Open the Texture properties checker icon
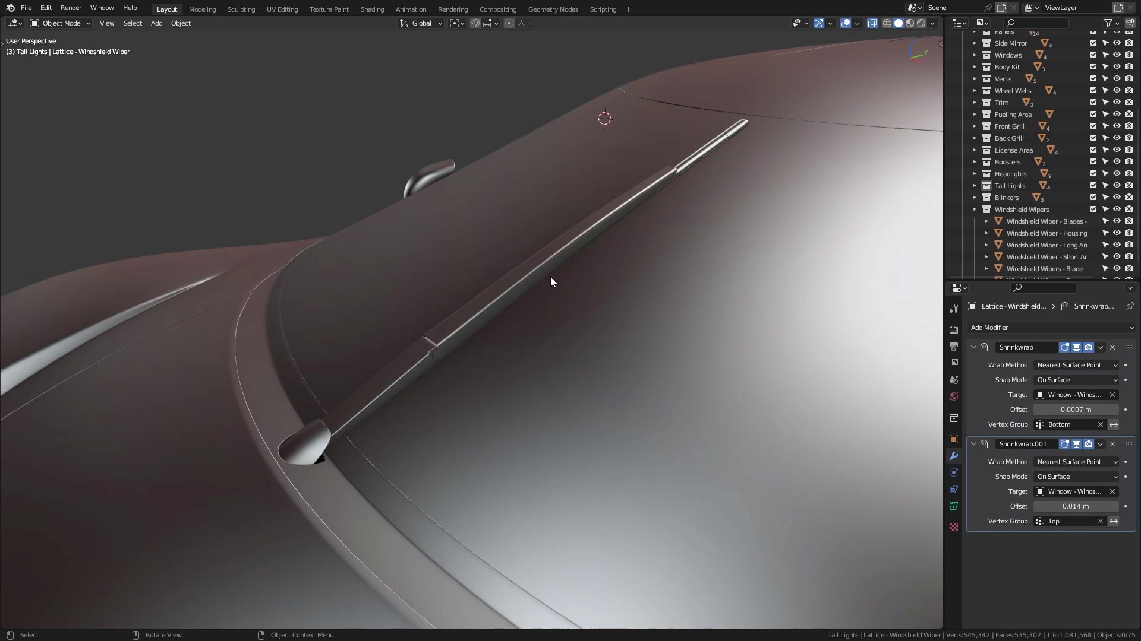Viewport: 1141px width, 641px height. (x=954, y=527)
